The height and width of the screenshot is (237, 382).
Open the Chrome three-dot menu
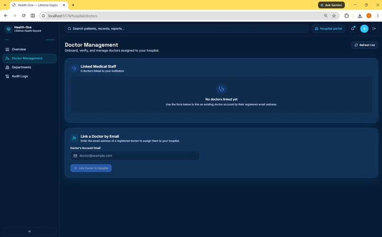click(x=378, y=16)
